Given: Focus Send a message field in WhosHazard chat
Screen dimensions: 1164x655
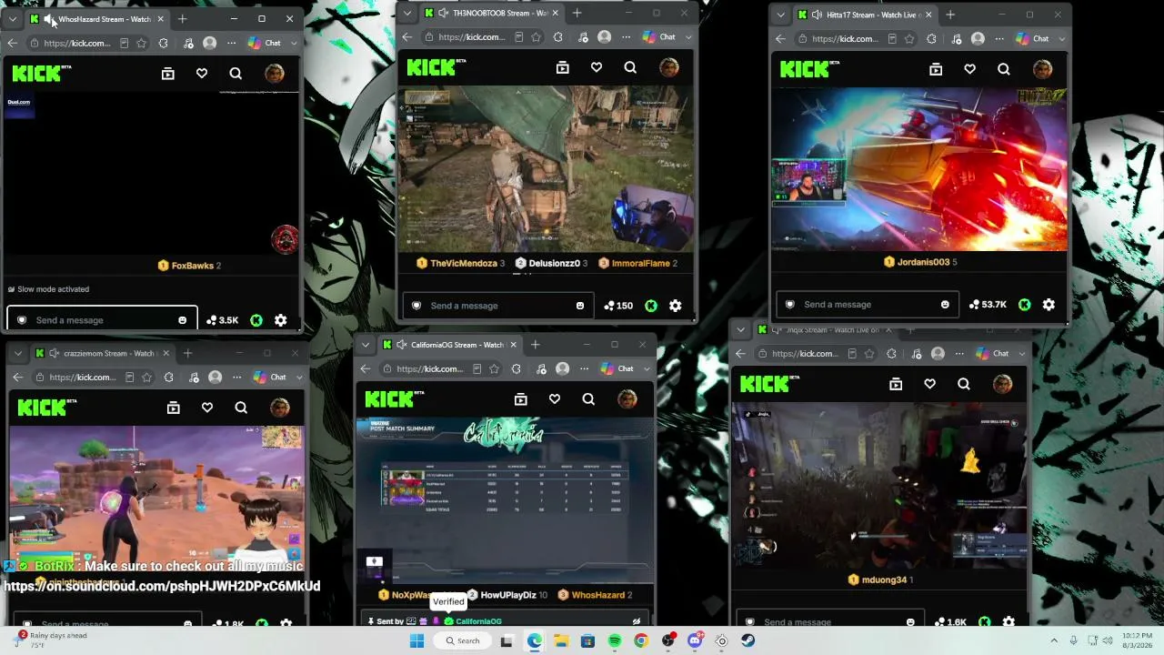Looking at the screenshot, I should click(x=102, y=320).
